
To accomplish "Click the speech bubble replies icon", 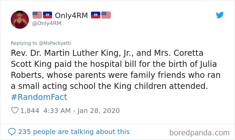I will [x=12, y=132].
